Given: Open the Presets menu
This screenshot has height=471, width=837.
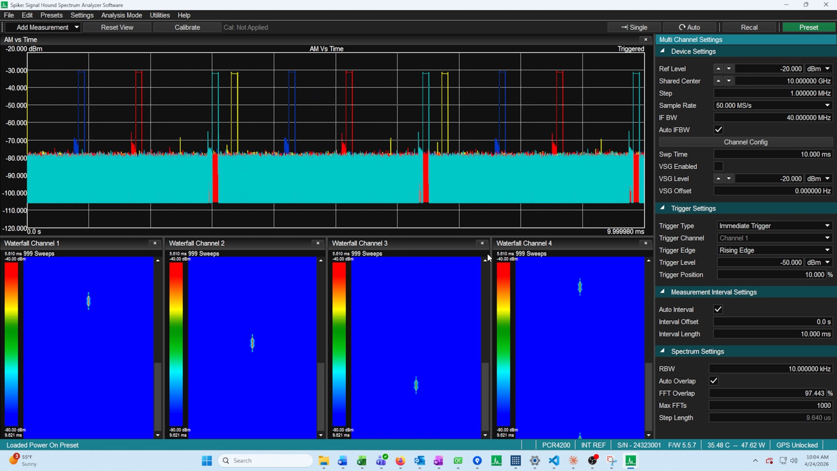Looking at the screenshot, I should 51,15.
